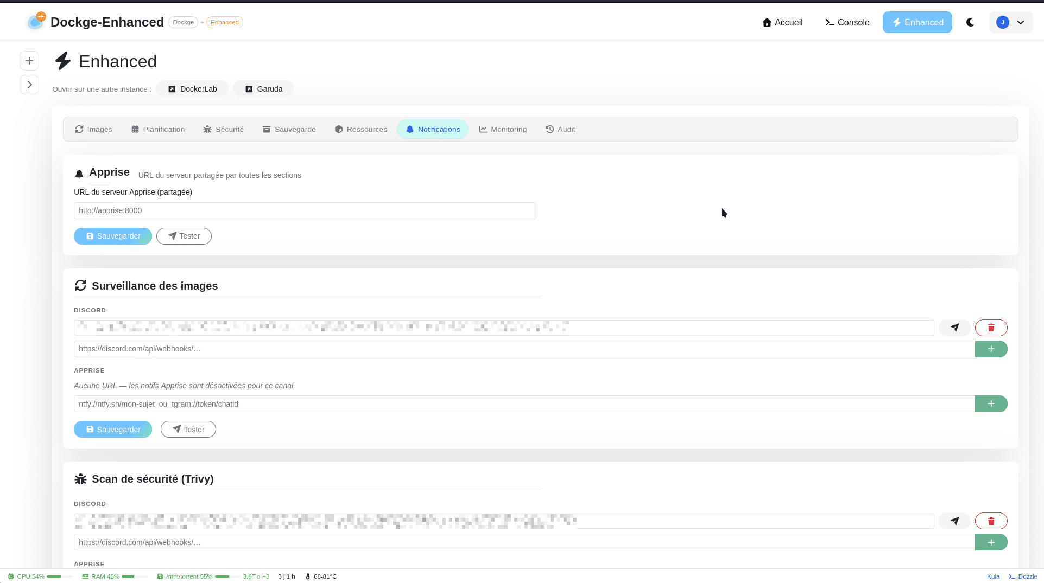Viewport: 1044px width, 583px height.
Task: Click the CPU 54% status indicator
Action: click(40, 576)
